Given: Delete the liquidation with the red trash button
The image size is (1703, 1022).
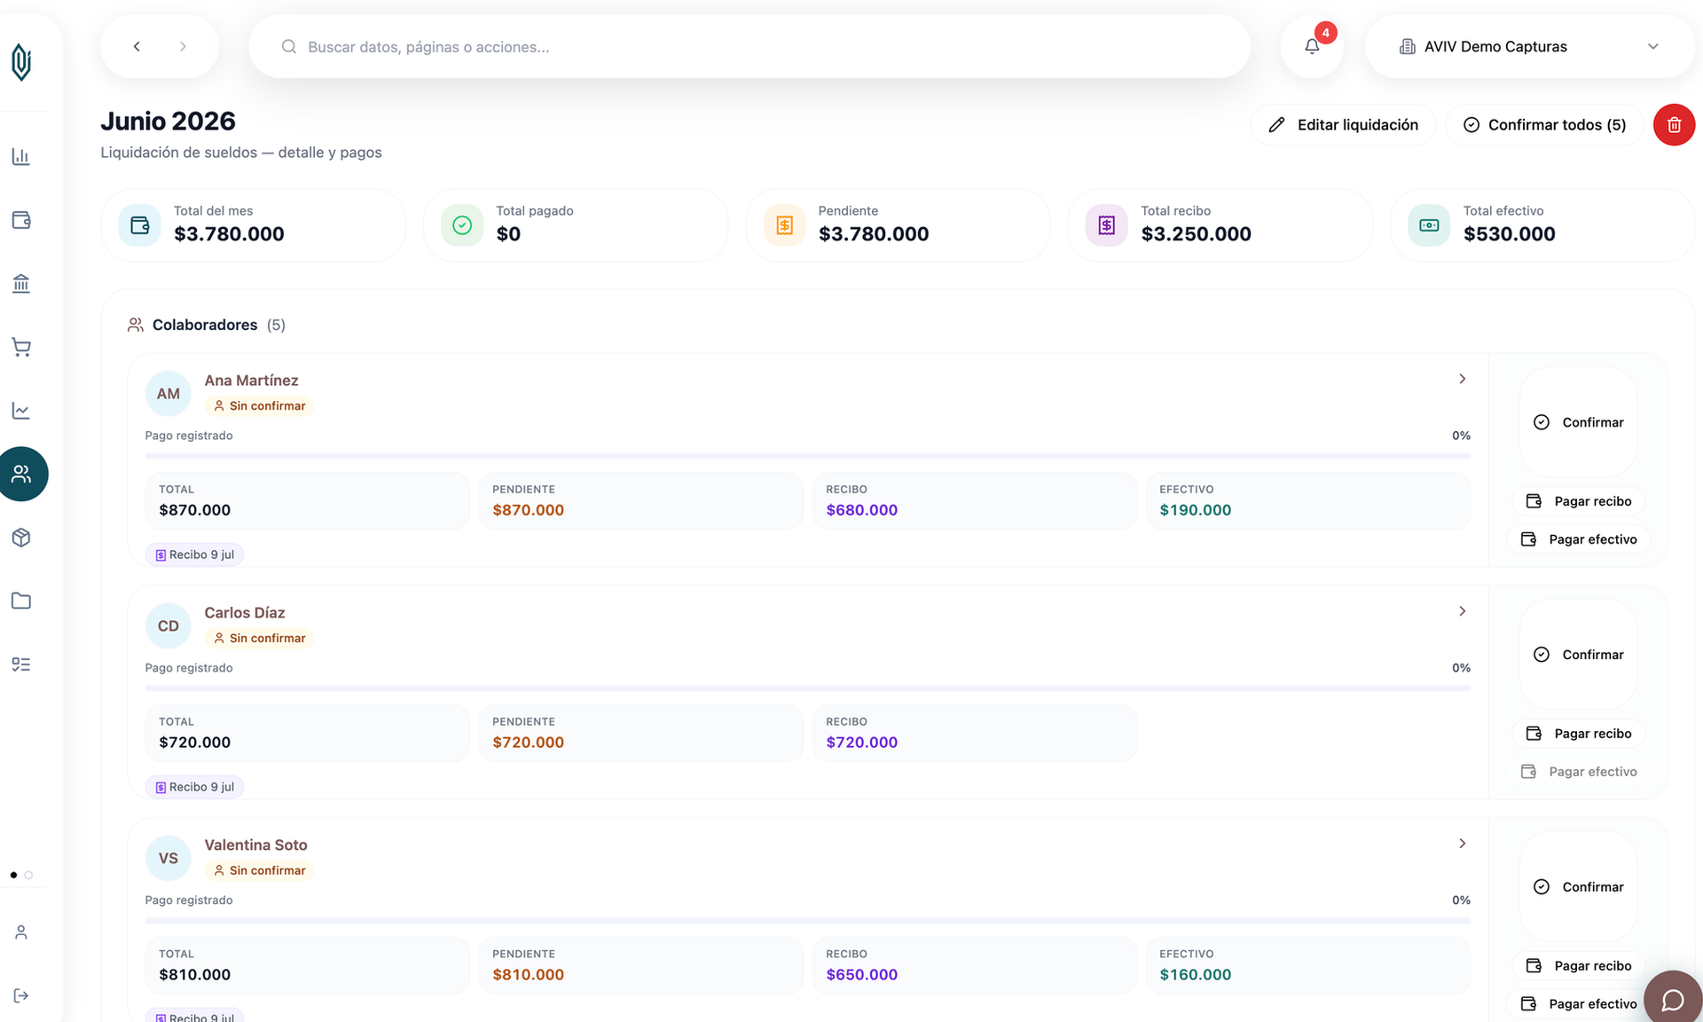Looking at the screenshot, I should 1674,124.
